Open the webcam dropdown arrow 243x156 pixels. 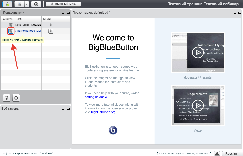click(x=27, y=4)
